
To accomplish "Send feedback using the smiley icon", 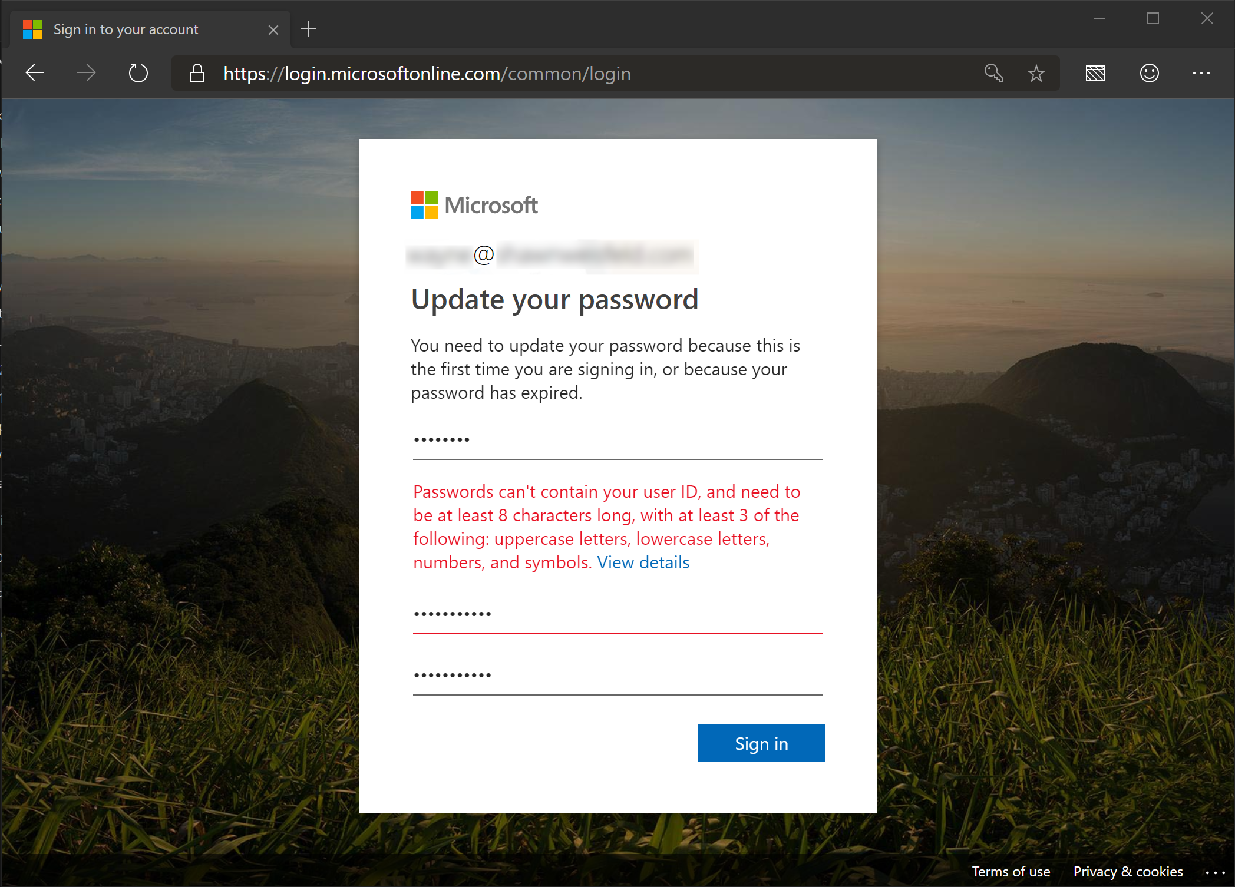I will [x=1148, y=73].
